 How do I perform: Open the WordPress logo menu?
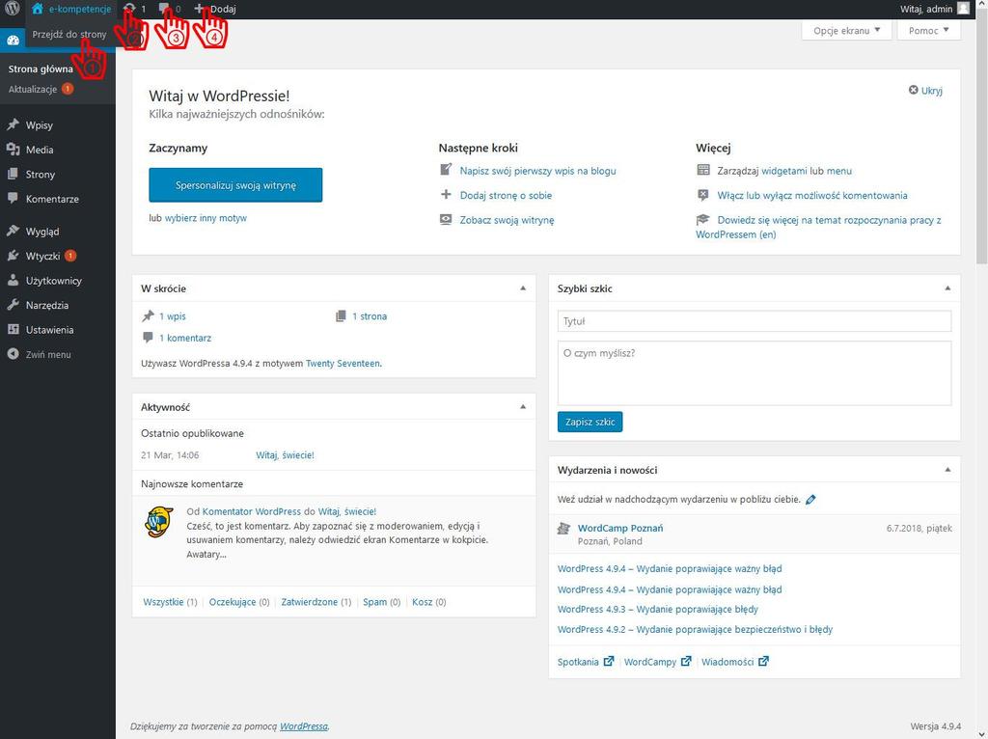click(x=12, y=9)
